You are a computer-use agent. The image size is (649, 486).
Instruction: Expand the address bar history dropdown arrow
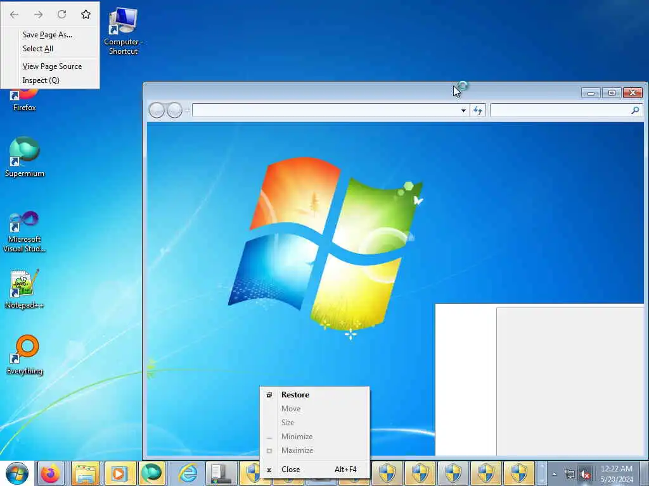[463, 110]
